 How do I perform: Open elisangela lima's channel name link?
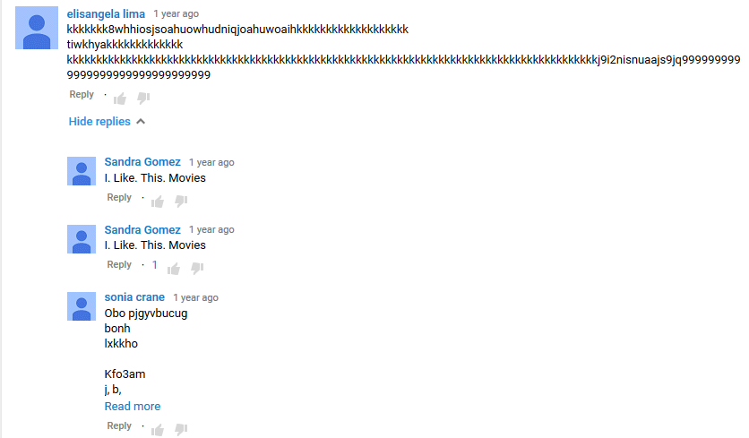coord(106,13)
